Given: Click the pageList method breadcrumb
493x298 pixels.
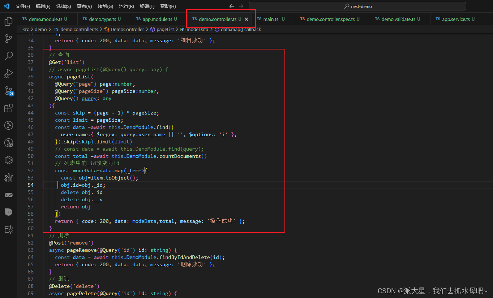Looking at the screenshot, I should click(162, 29).
